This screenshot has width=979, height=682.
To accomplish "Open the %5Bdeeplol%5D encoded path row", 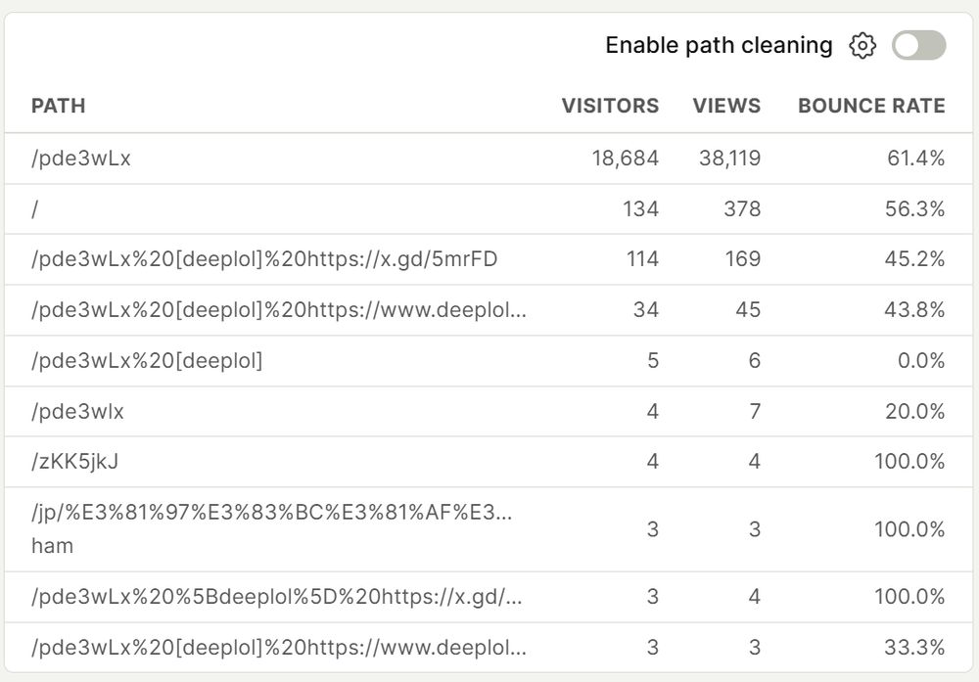I will click(279, 597).
